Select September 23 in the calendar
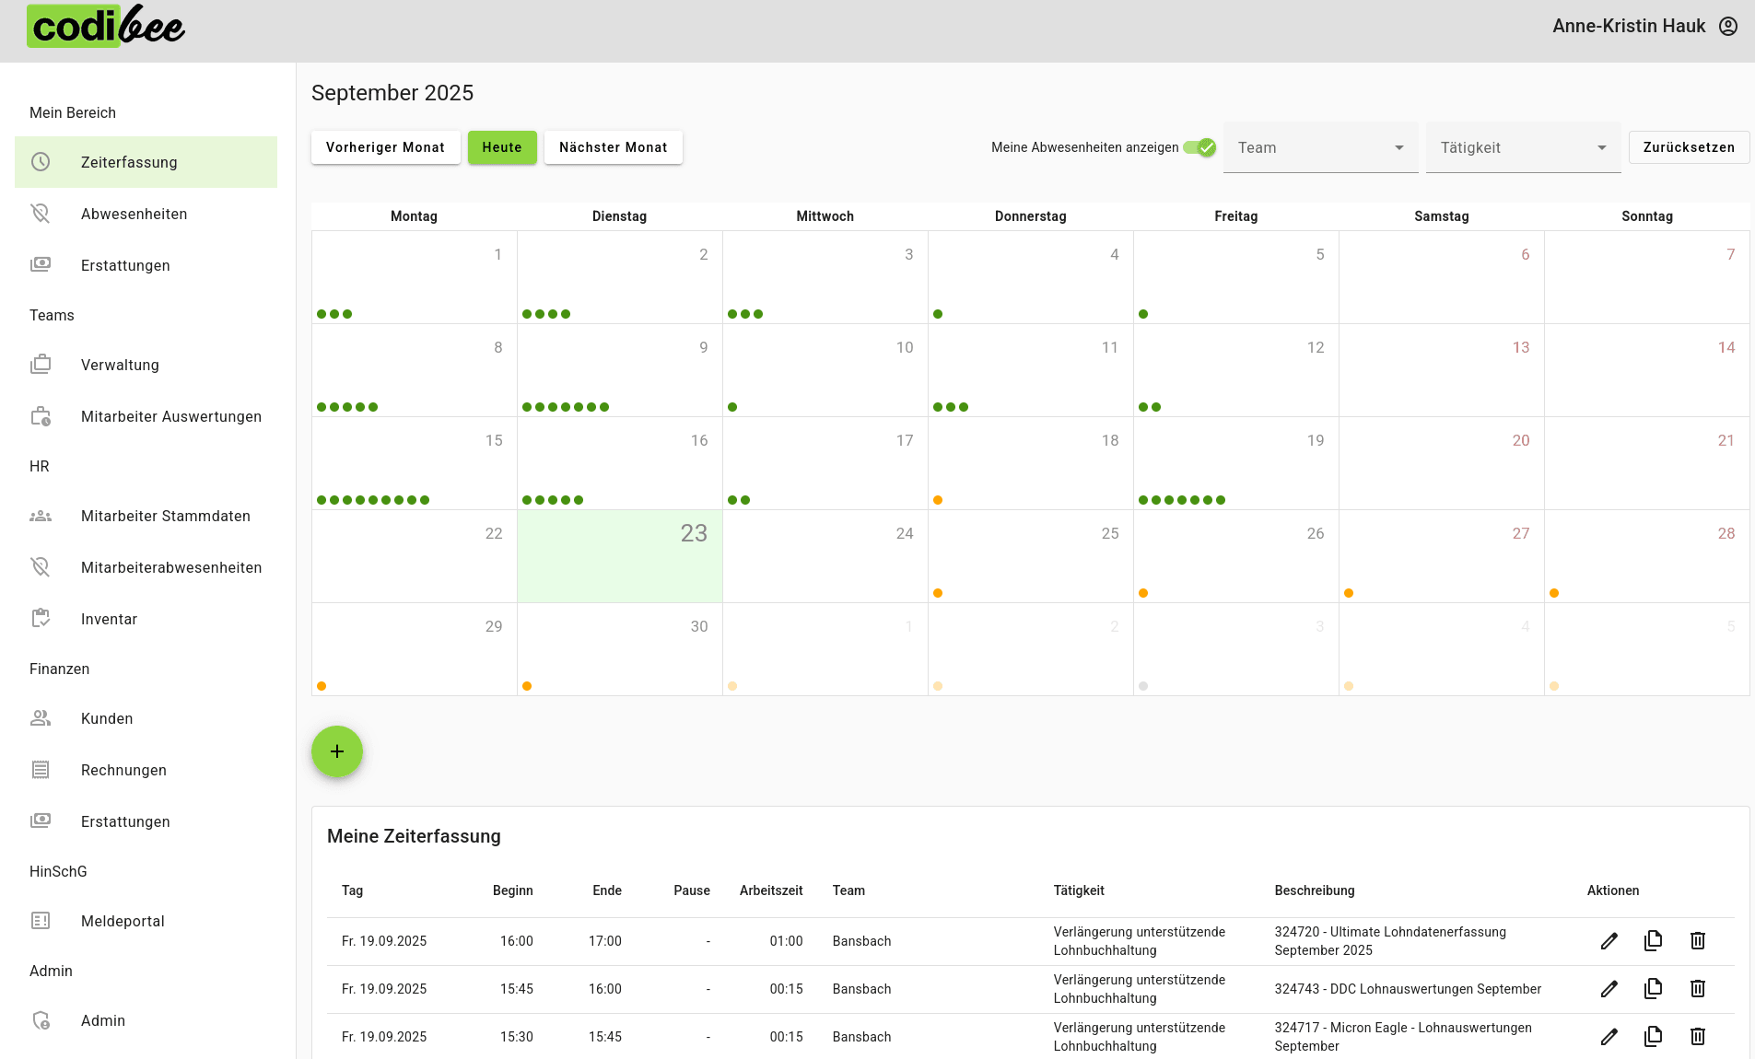Image resolution: width=1755 pixels, height=1059 pixels. 619,556
